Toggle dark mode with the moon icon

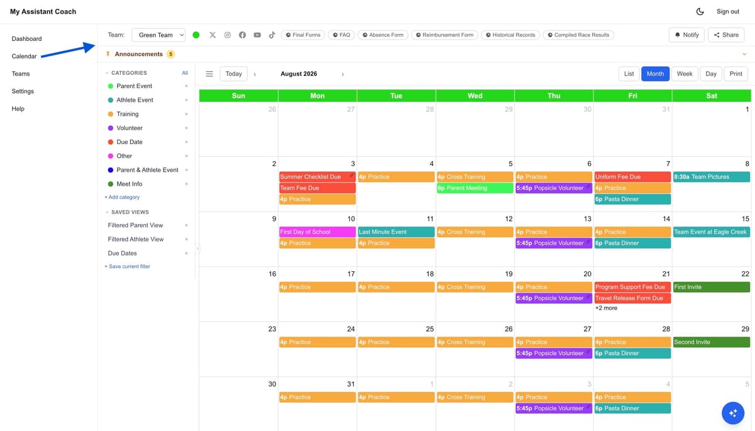pos(700,11)
